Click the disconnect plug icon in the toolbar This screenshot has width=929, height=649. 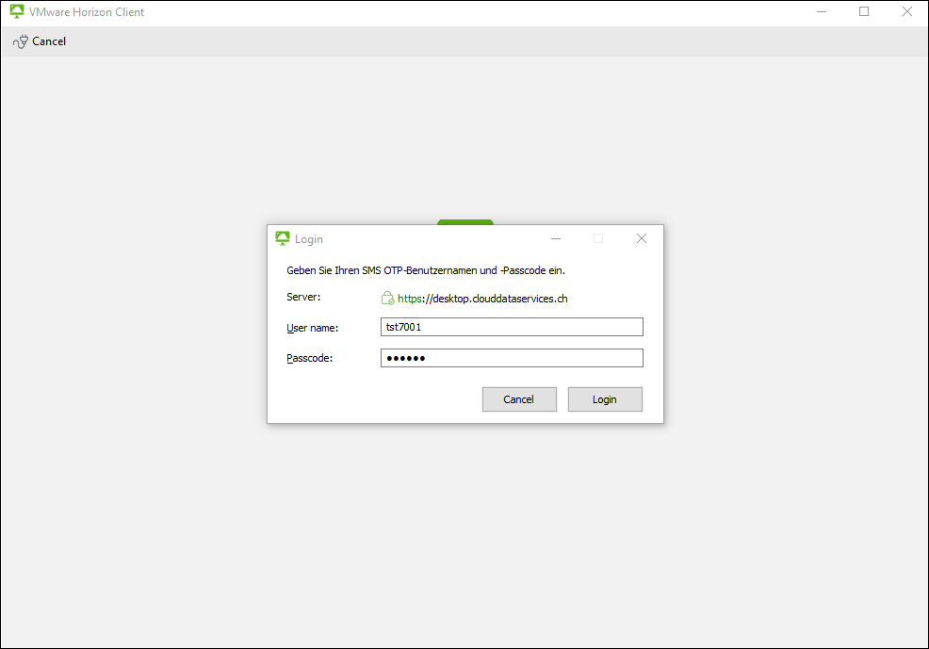click(x=20, y=41)
